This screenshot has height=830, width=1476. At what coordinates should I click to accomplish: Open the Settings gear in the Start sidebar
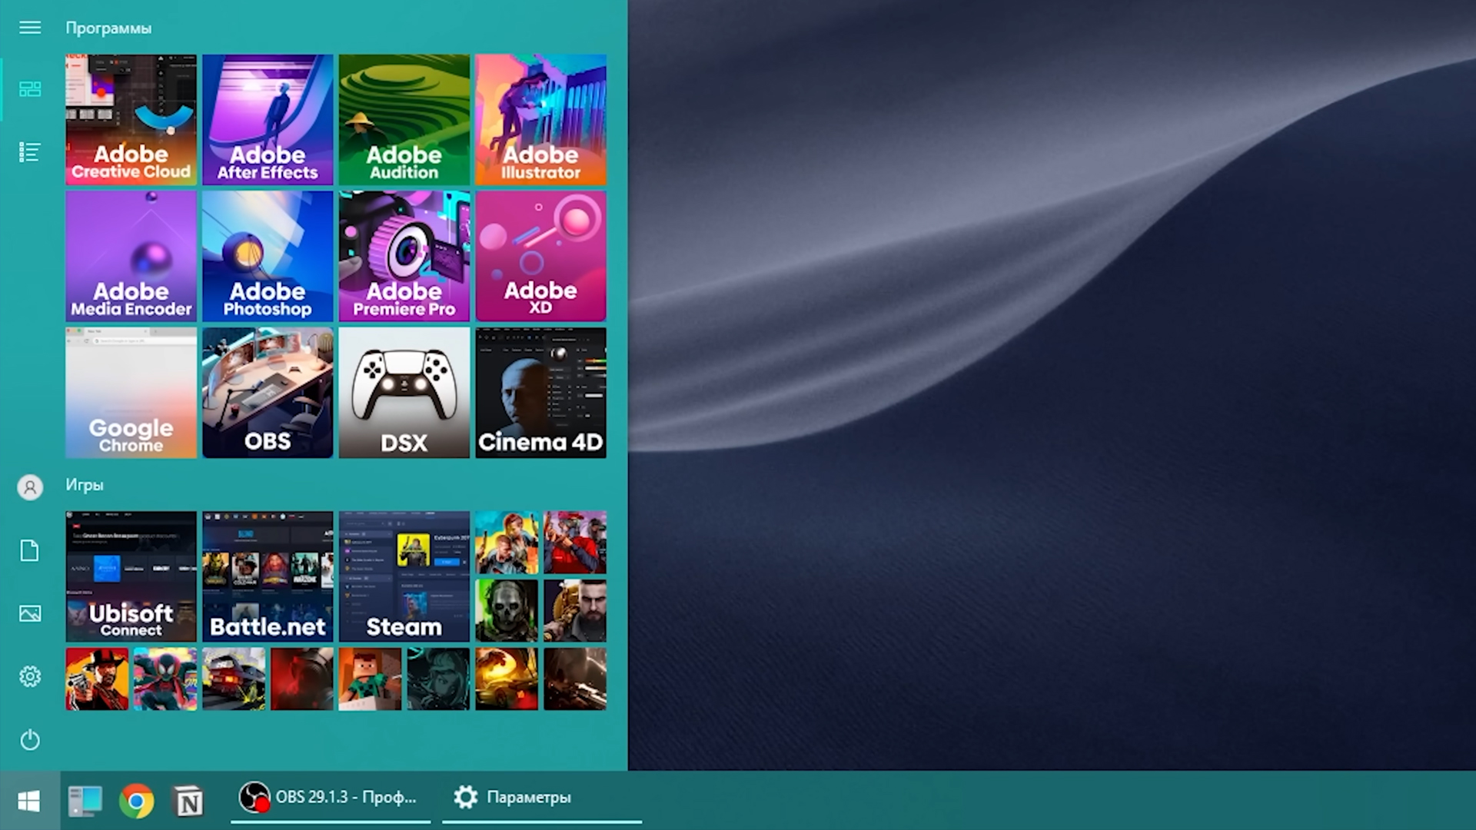pos(30,676)
